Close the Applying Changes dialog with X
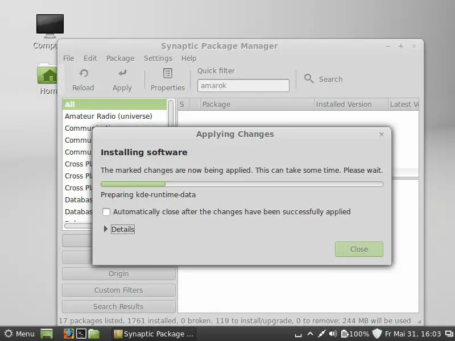The width and height of the screenshot is (455, 341). point(382,134)
